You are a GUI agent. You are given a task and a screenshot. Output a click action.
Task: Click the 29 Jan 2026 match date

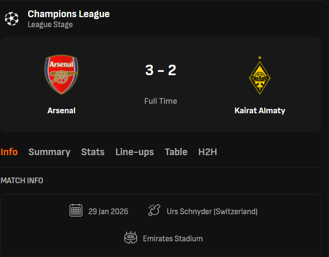pyautogui.click(x=108, y=211)
